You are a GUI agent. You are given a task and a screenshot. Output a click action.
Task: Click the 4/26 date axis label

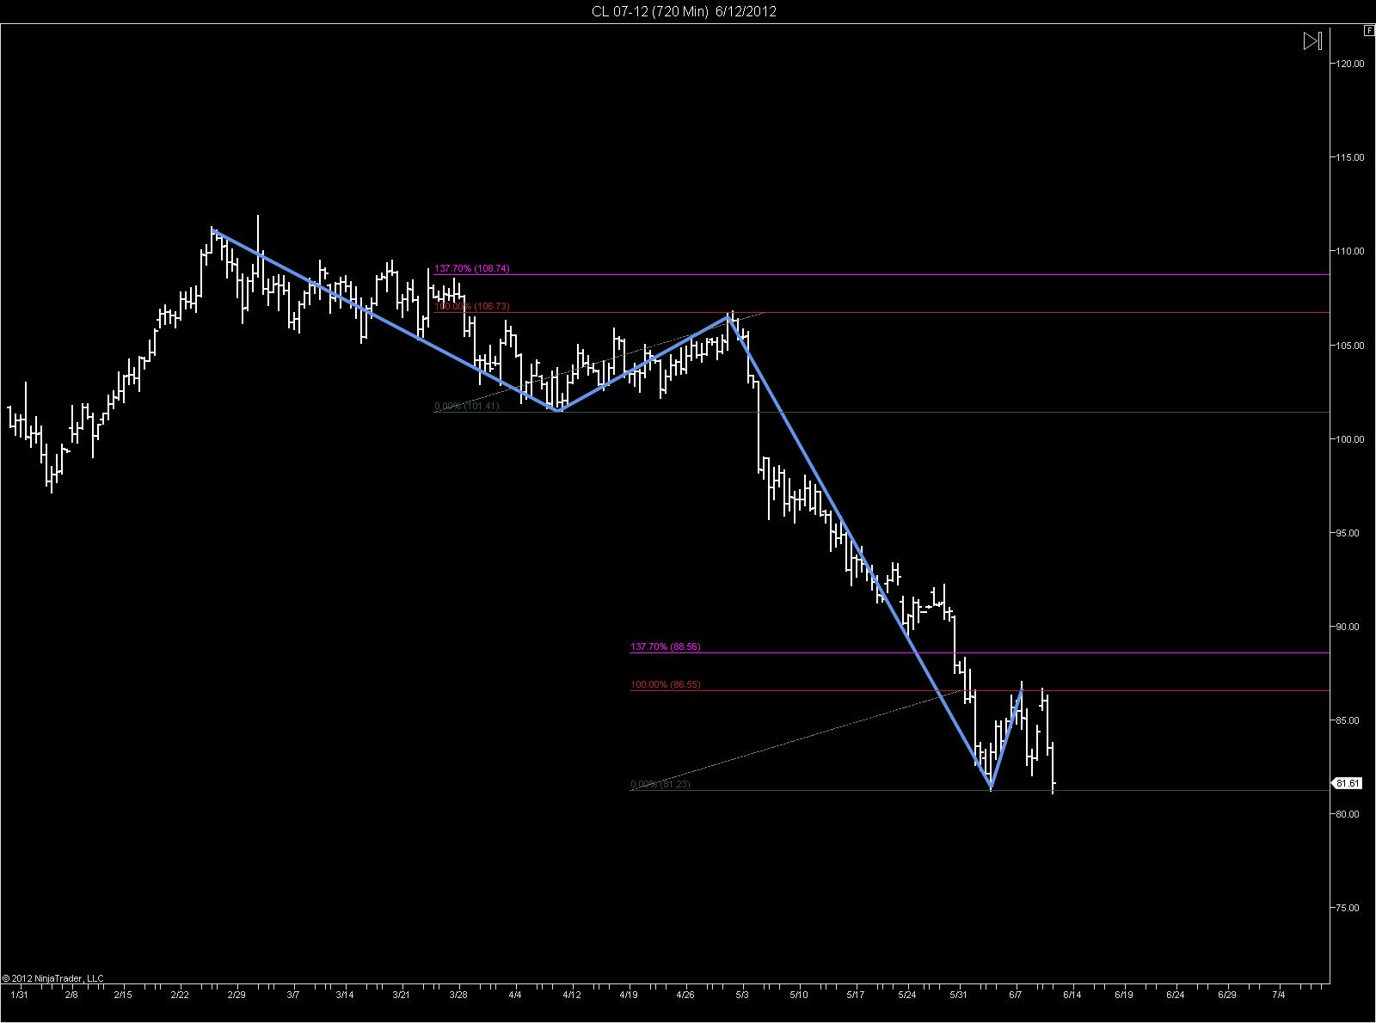[685, 995]
